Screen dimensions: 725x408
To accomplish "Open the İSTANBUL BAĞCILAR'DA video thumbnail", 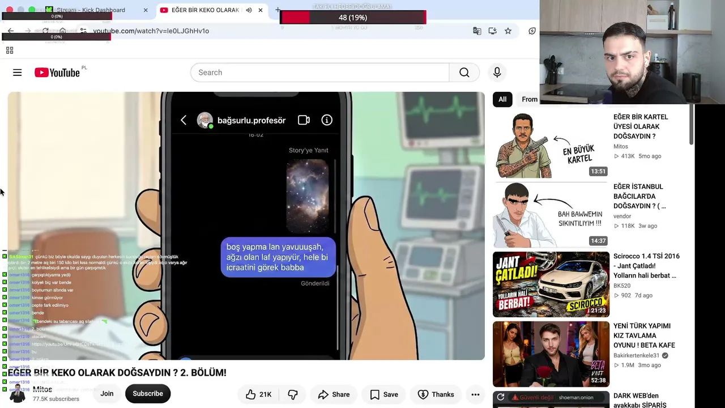I will (551, 215).
